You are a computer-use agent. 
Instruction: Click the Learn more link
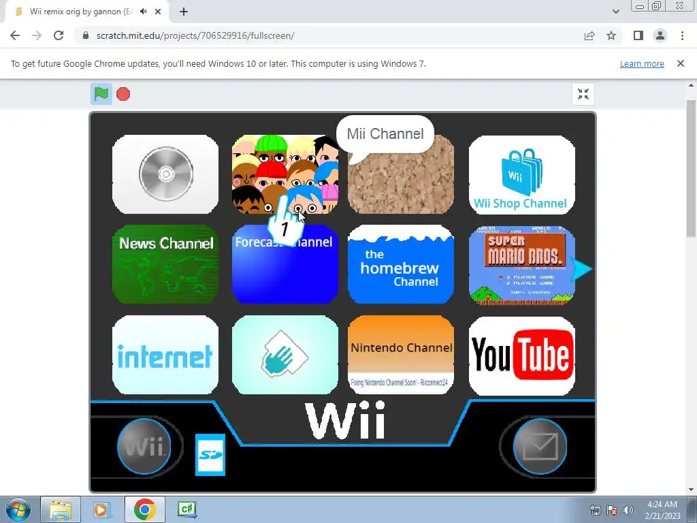[x=642, y=63]
